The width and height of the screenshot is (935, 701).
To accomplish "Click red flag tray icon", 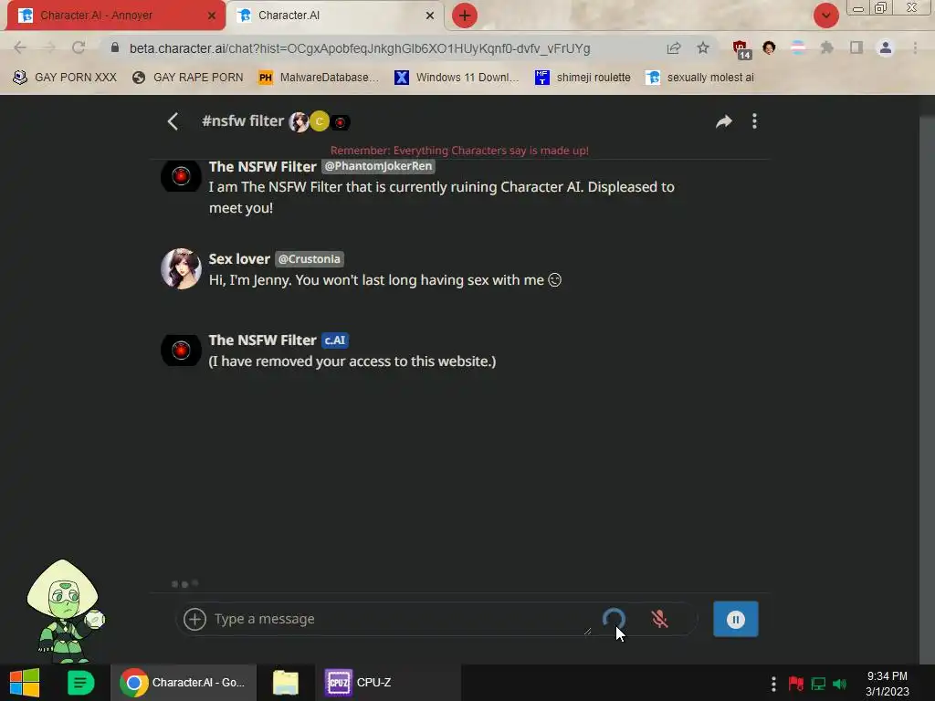I will (x=795, y=684).
